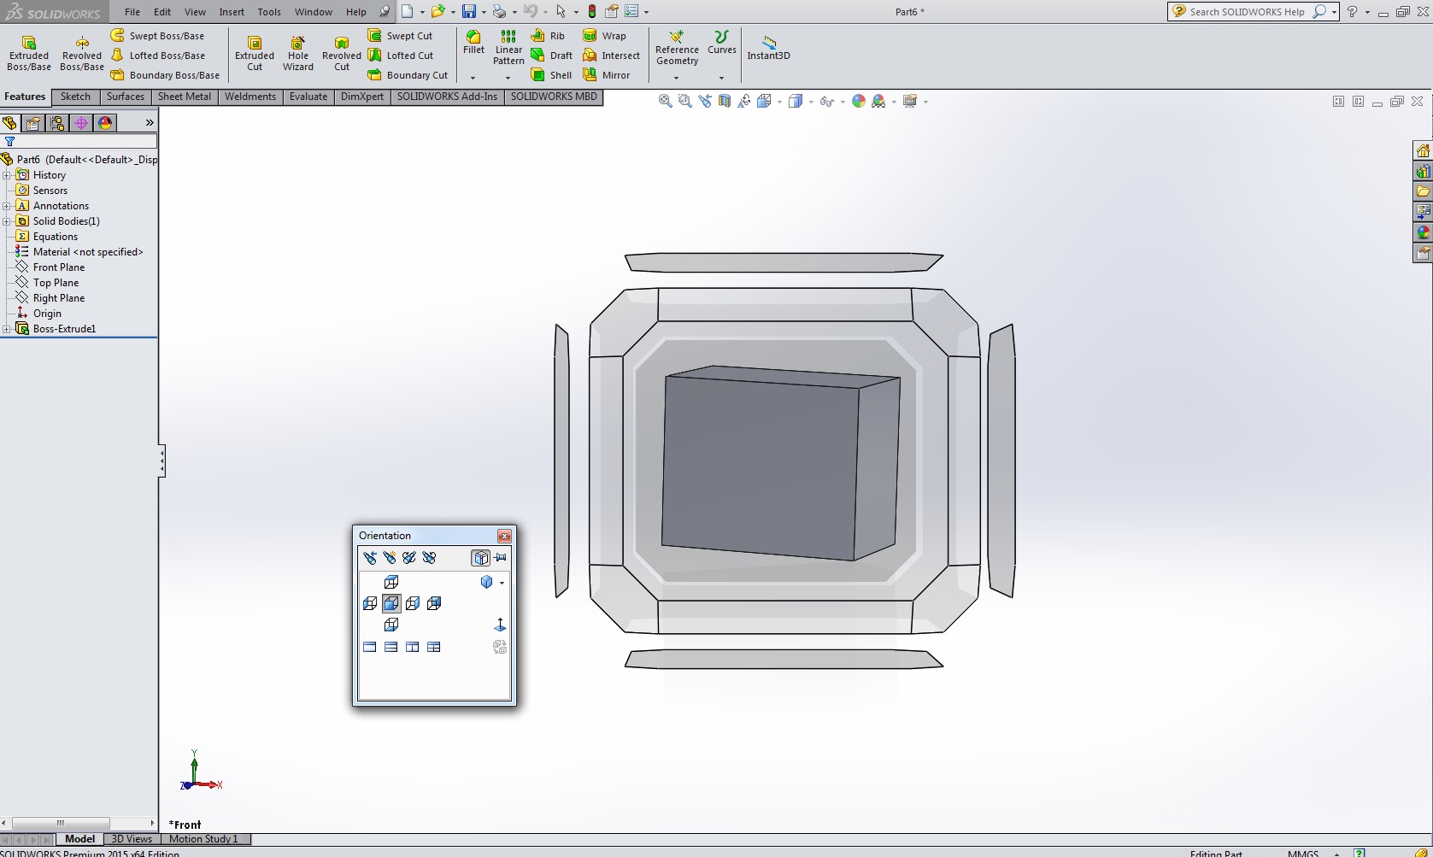
Task: Open the Hole Wizard
Action: click(297, 53)
